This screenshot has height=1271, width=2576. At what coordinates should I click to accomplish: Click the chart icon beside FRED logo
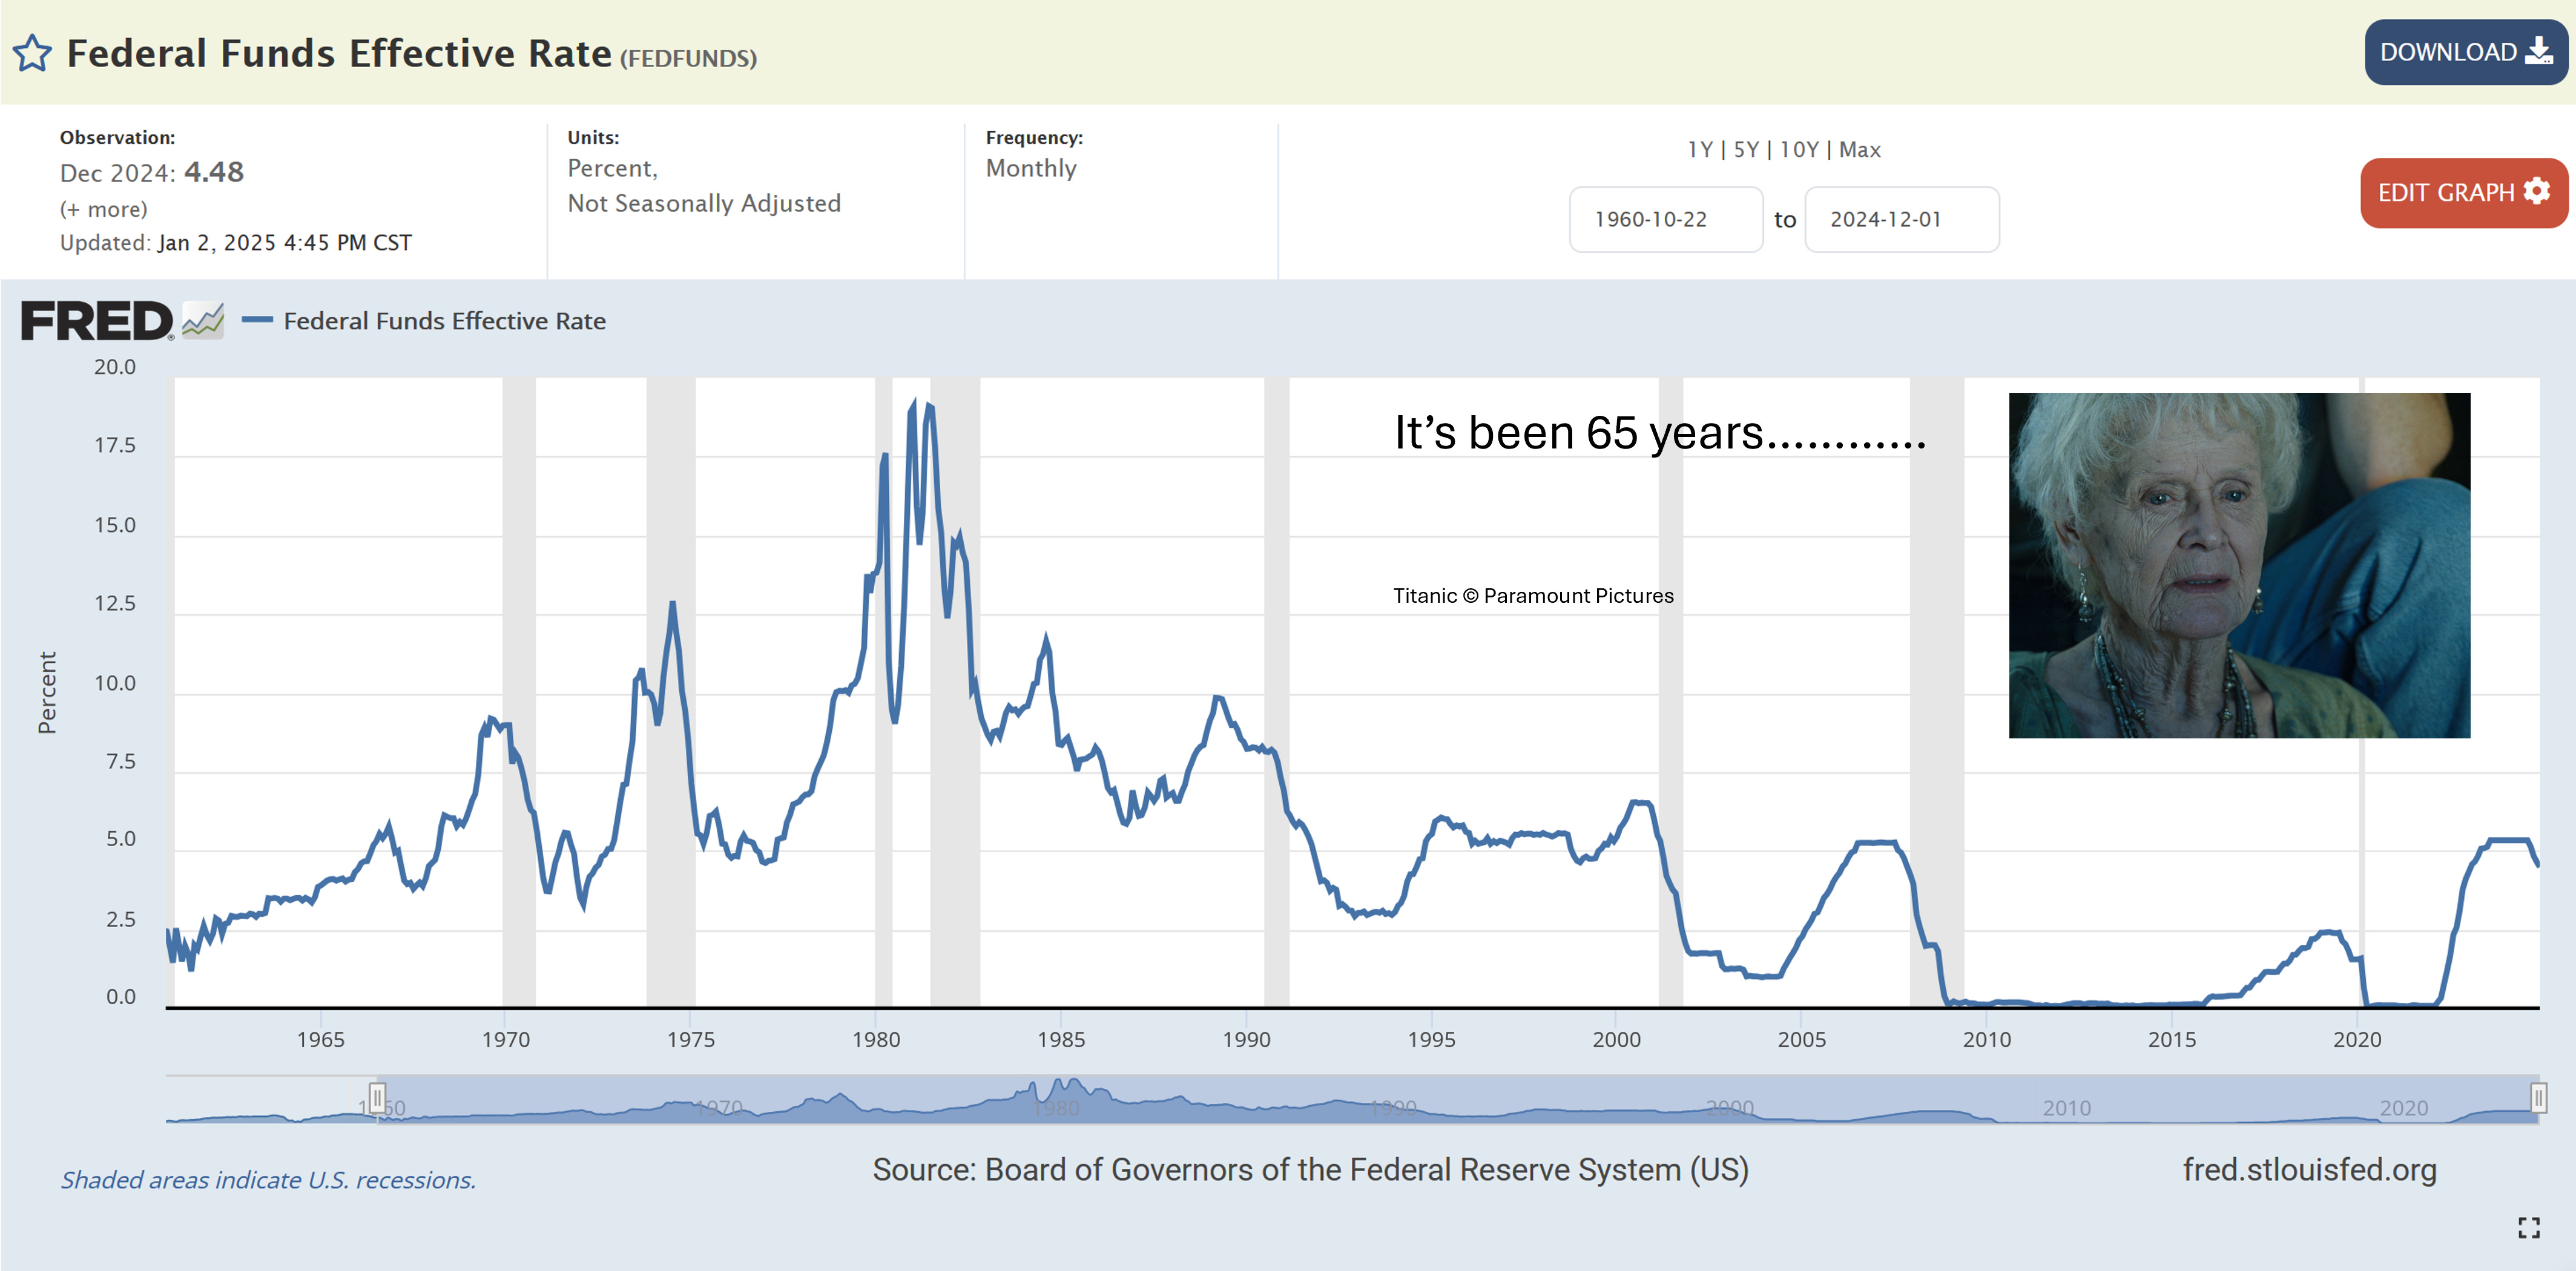203,321
